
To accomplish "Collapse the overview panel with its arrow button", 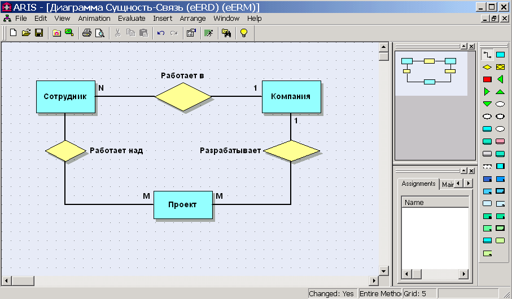I will (x=464, y=46).
